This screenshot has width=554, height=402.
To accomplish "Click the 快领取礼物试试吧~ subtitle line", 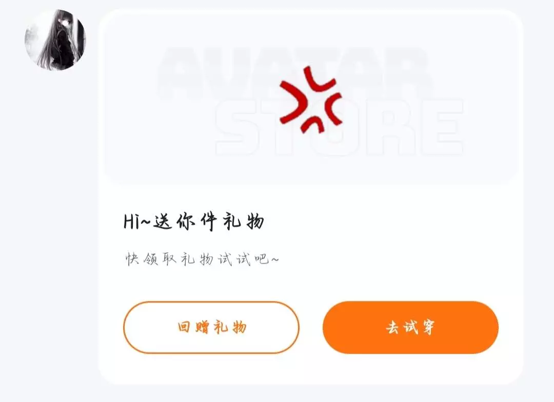I will (203, 259).
